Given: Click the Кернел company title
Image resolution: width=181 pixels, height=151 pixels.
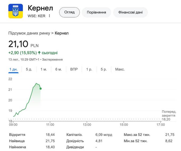Looking at the screenshot, I should coord(40,8).
